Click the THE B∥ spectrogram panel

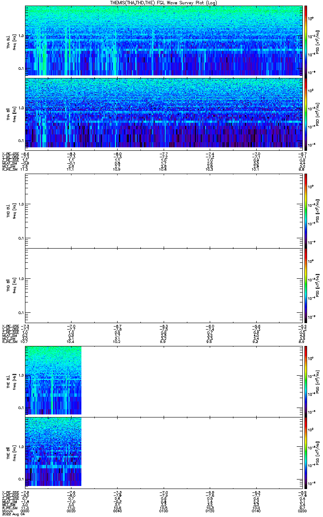click(x=53, y=452)
